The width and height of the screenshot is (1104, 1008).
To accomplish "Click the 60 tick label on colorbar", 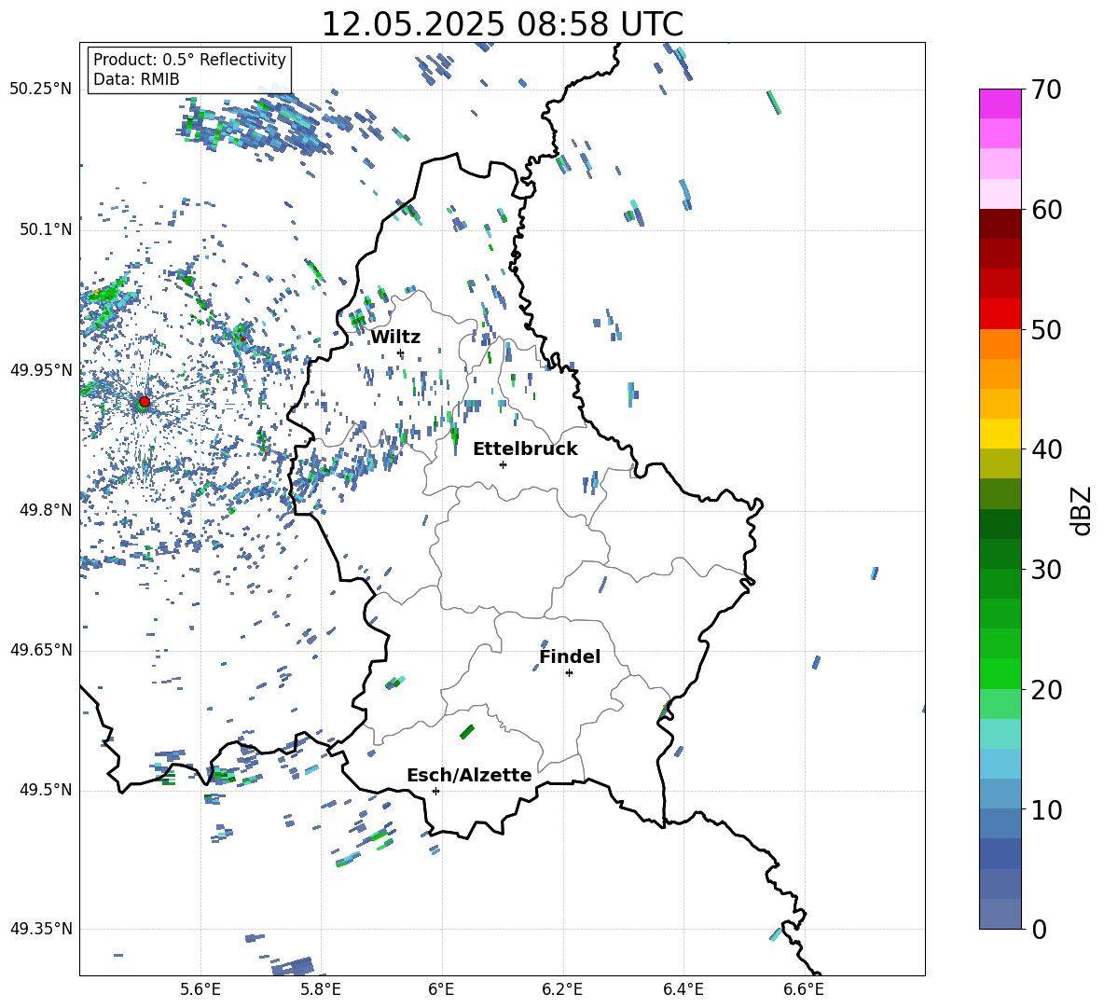I will (1046, 210).
